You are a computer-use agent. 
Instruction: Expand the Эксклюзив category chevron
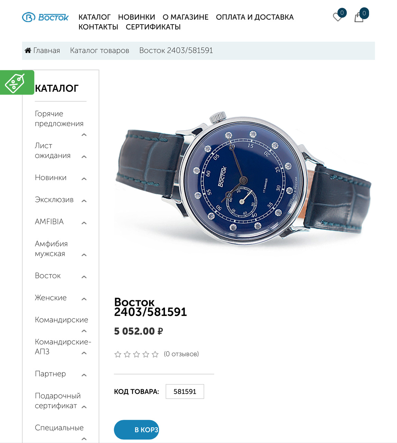click(x=84, y=201)
